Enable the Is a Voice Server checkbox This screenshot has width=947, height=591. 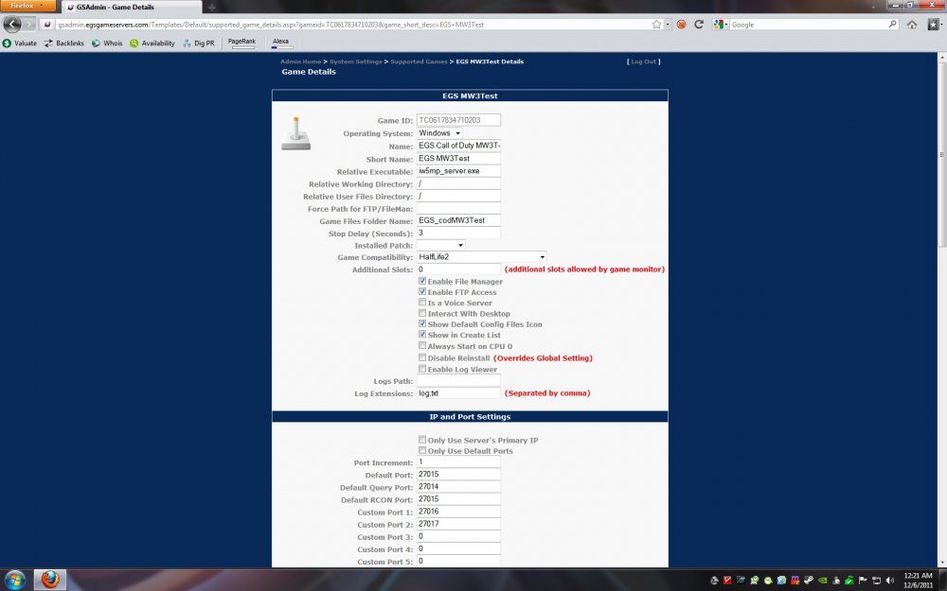pos(422,303)
